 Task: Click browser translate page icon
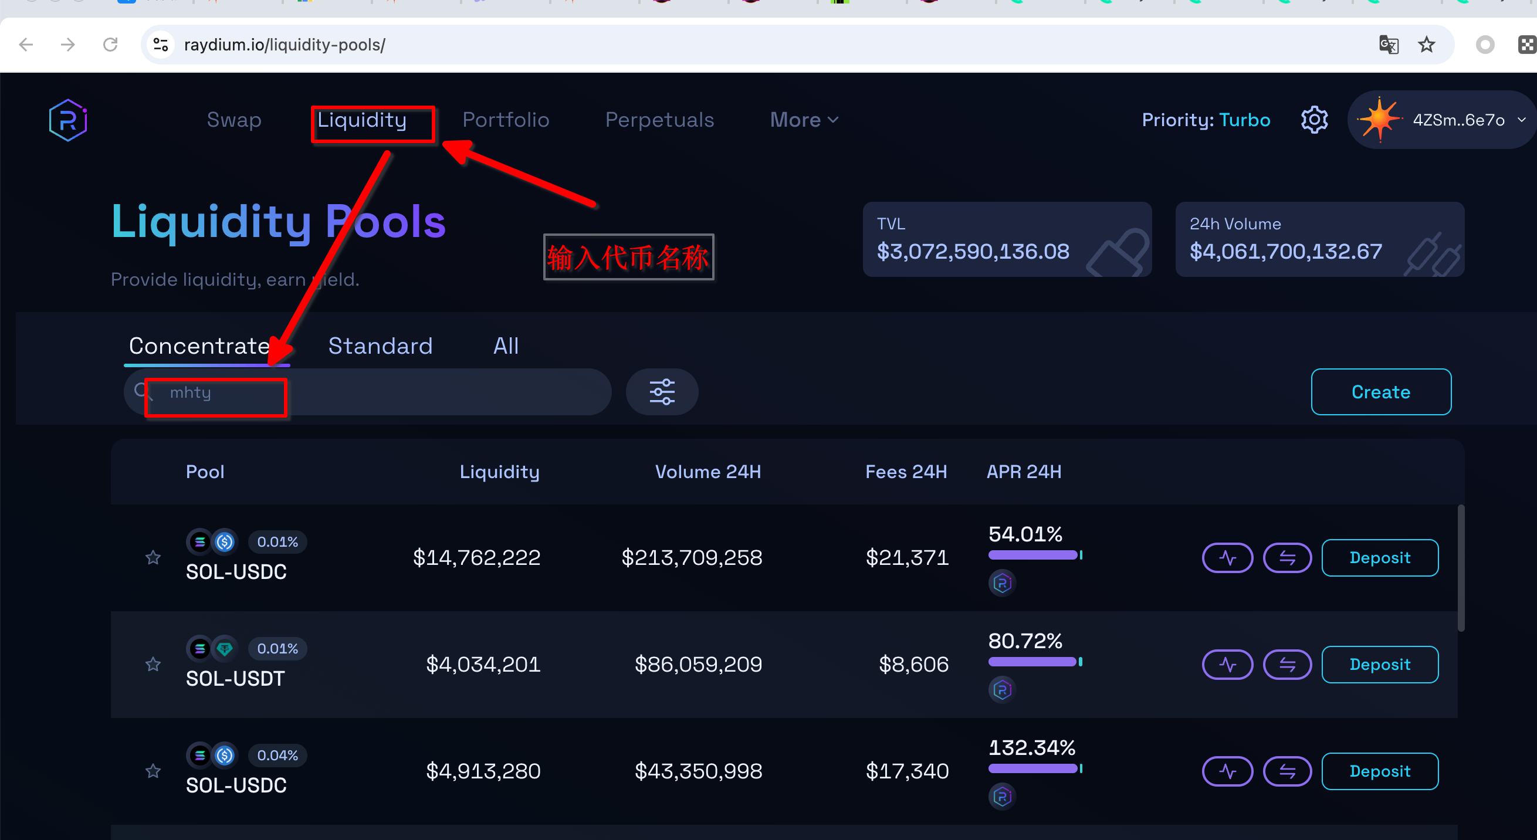point(1389,45)
